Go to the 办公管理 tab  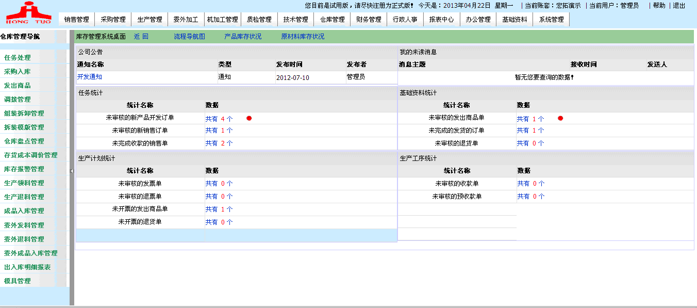478,20
